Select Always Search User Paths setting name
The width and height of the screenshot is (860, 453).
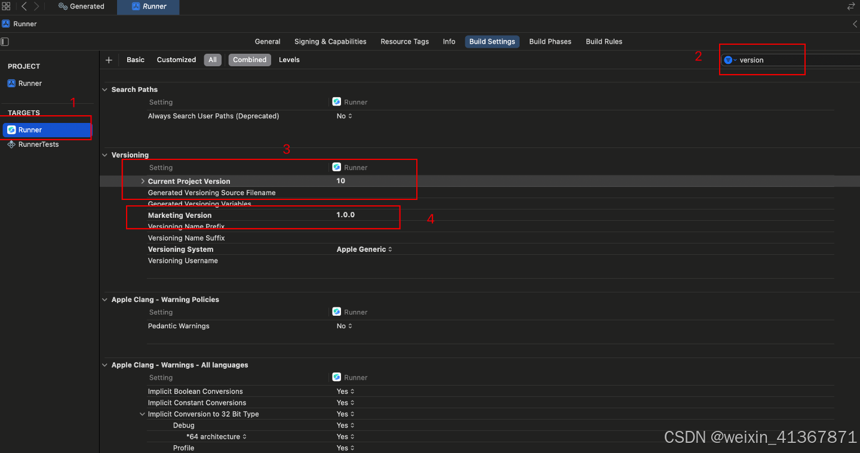point(213,116)
